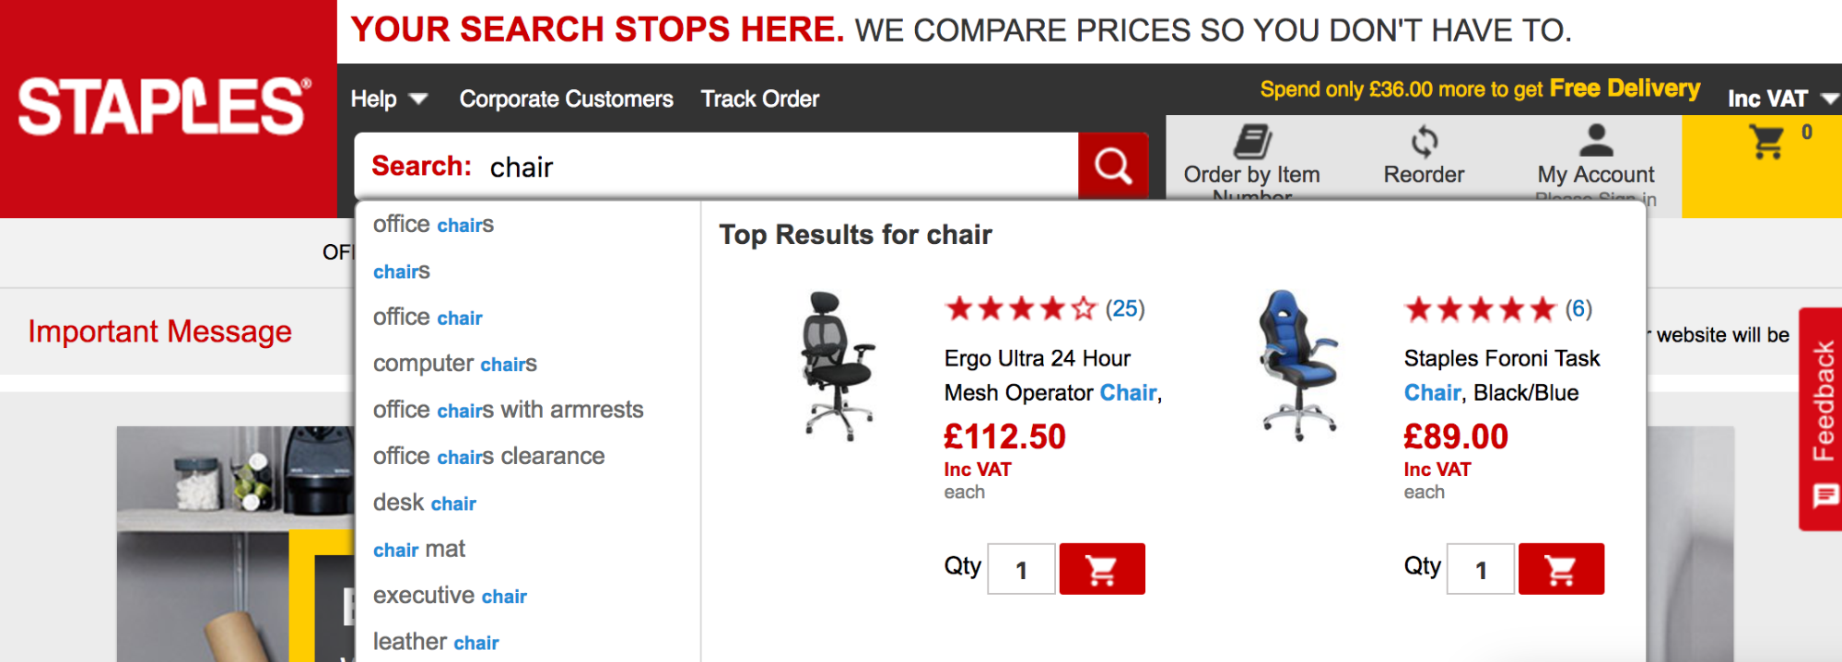Open the Feedback side tab
This screenshot has width=1842, height=662.
pyautogui.click(x=1822, y=419)
